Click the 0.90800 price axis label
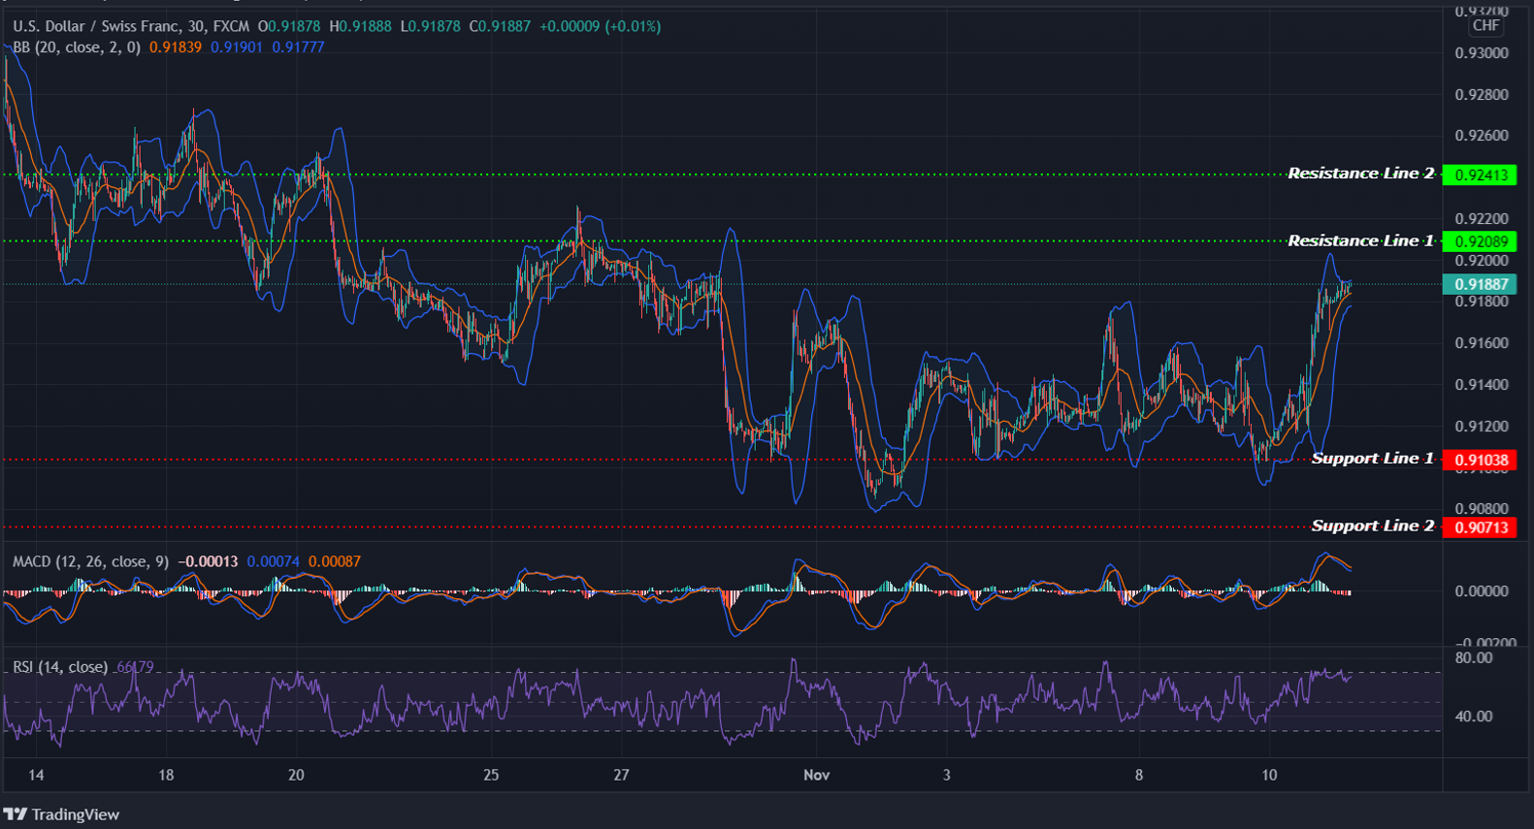Image resolution: width=1534 pixels, height=829 pixels. (x=1482, y=509)
